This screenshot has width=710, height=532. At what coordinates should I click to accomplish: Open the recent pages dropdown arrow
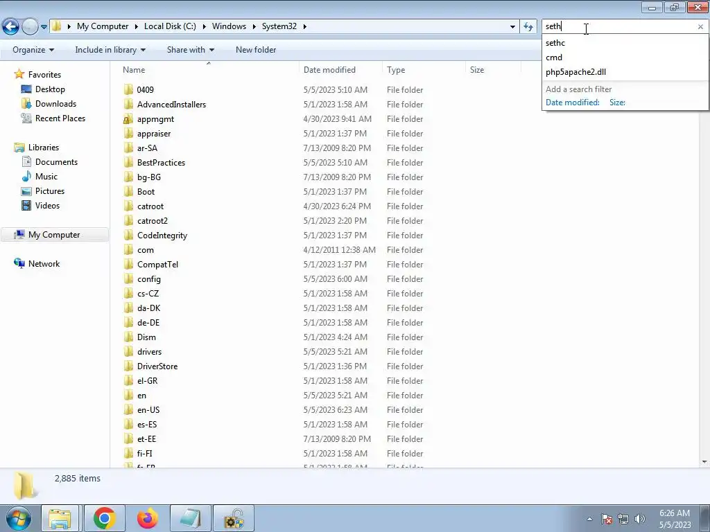pyautogui.click(x=44, y=27)
